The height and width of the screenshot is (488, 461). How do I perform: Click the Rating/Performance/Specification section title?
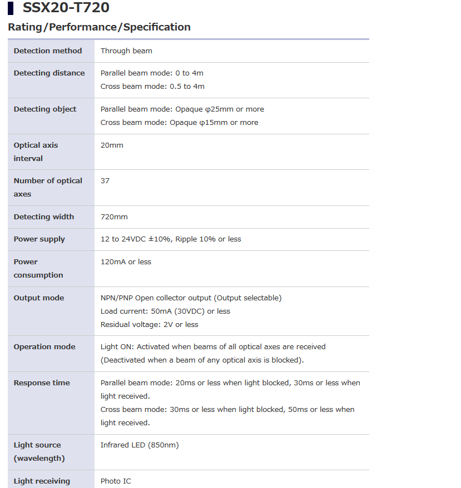[99, 27]
